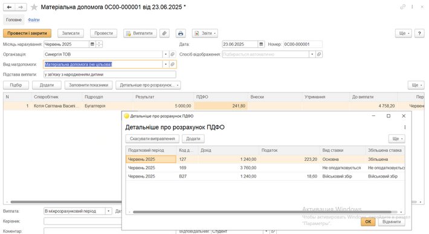
Task: Click Бухгалтерія cell in Підрозділ column
Action: point(108,106)
